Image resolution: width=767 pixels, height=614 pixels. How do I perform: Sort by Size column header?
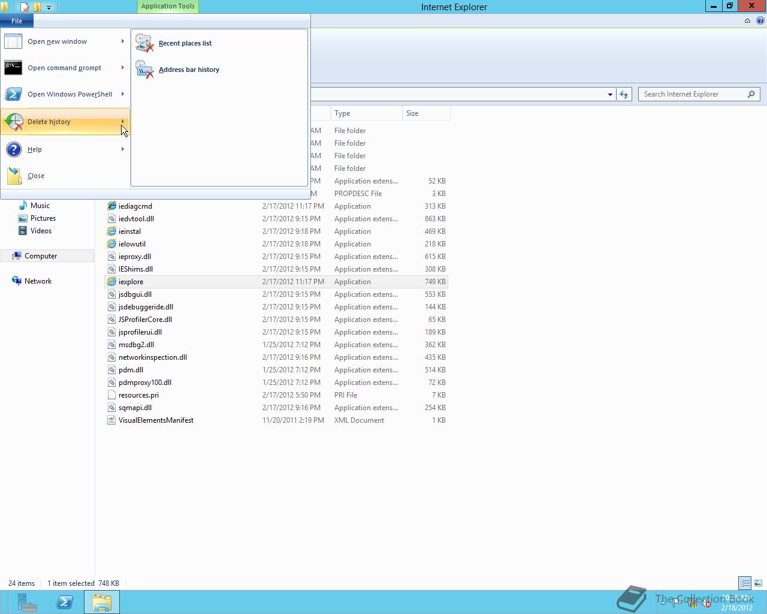coord(426,113)
